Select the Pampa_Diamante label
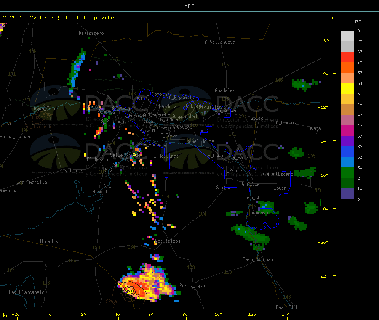 [18, 137]
